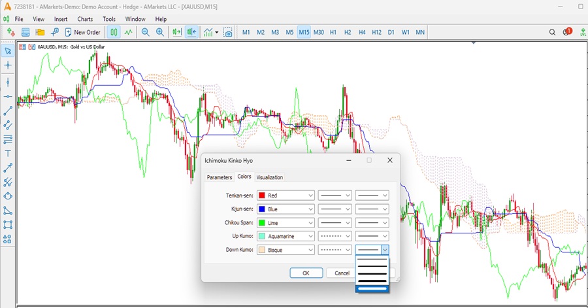
Task: Open the File menu
Action: (x=19, y=19)
